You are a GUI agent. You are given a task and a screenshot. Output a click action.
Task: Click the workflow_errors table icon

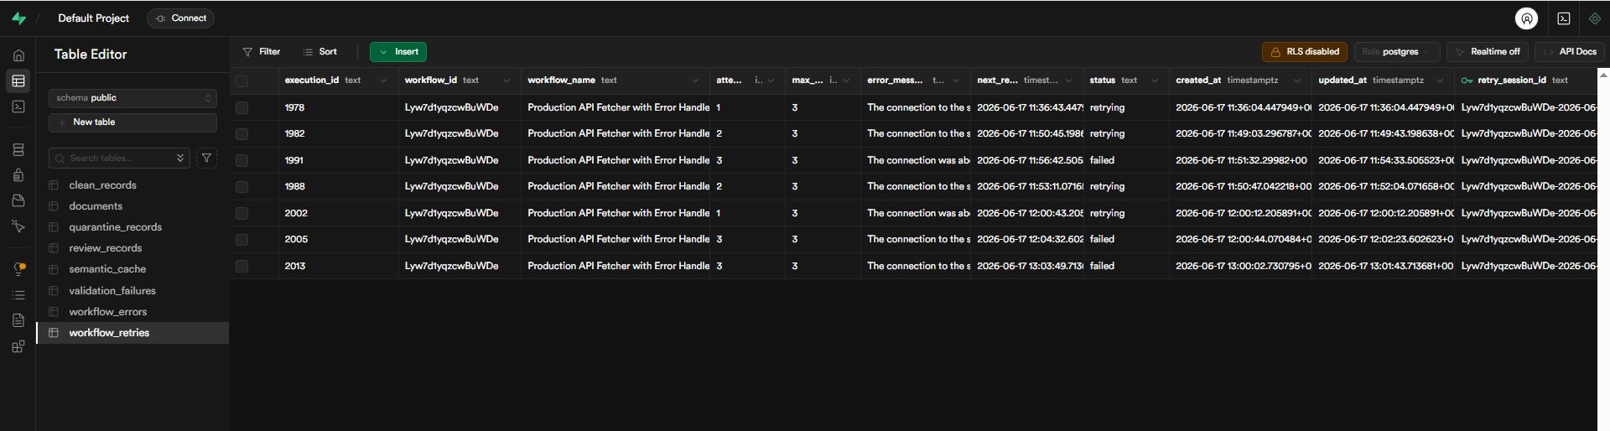tap(54, 312)
